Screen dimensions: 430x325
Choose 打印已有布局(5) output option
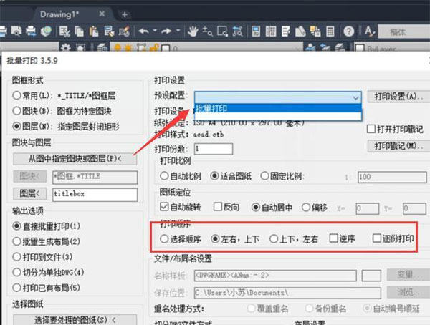[x=16, y=288]
